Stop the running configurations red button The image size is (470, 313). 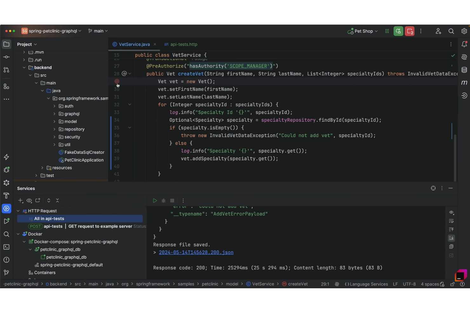[x=410, y=31]
